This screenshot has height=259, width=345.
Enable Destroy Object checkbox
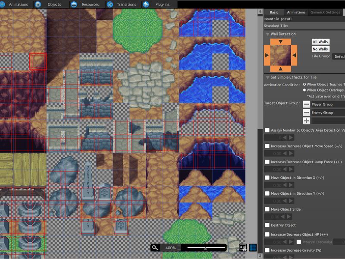click(x=267, y=225)
